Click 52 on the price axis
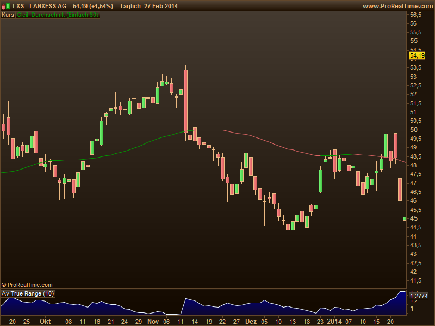This screenshot has width=435, height=326. coord(413,94)
